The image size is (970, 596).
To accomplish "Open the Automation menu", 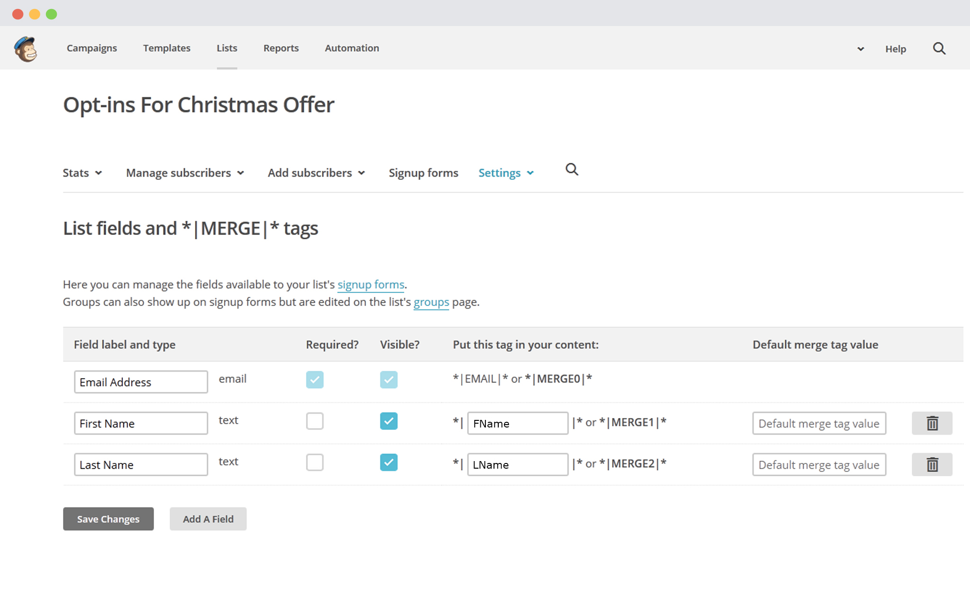I will tap(352, 48).
